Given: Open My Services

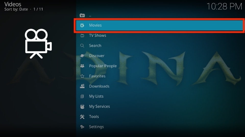Looking at the screenshot, I should tap(159, 107).
